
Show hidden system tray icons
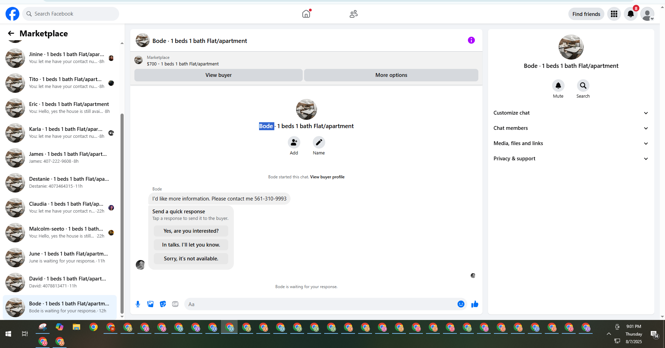609,334
